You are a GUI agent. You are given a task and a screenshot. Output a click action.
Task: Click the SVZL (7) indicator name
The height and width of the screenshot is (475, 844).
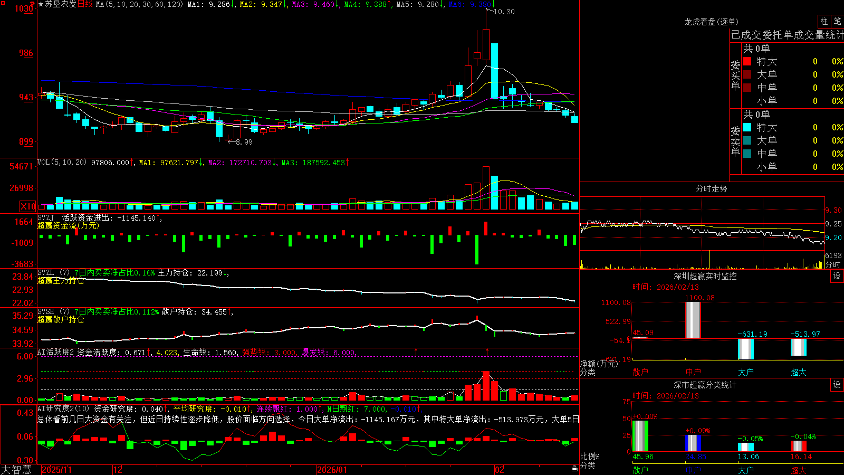point(53,273)
